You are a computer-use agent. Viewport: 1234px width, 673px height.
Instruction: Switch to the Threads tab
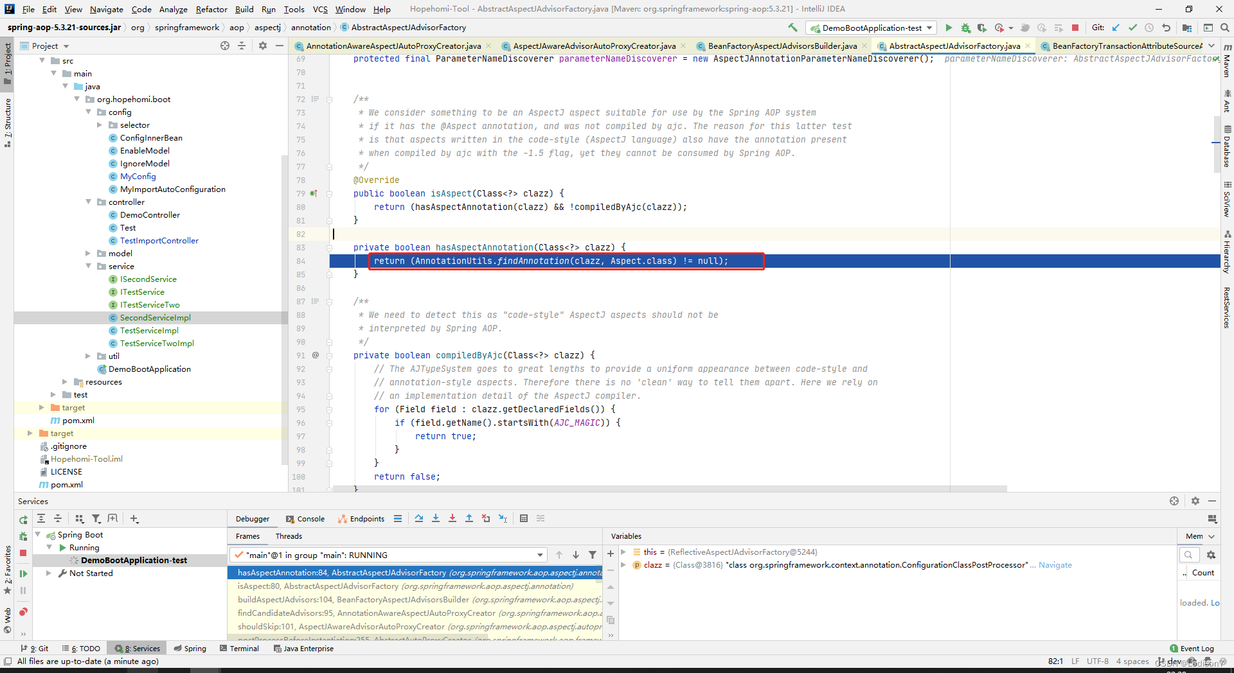click(289, 536)
